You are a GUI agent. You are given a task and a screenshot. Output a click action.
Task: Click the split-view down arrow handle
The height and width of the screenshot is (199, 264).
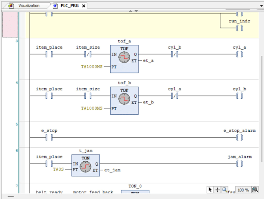136,11
